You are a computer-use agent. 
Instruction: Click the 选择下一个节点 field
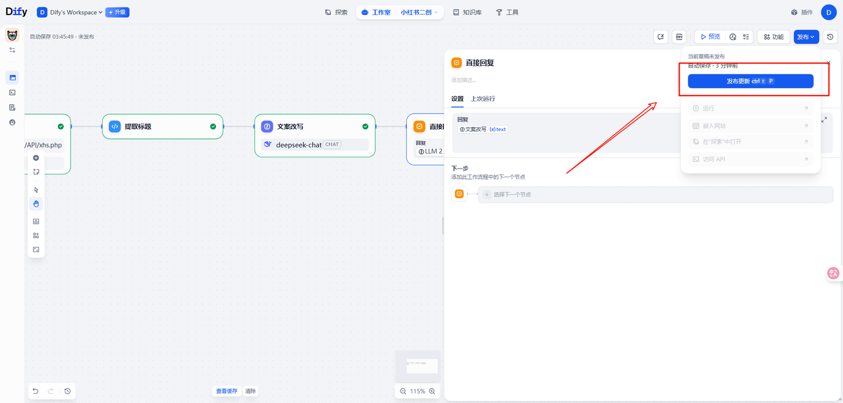click(x=655, y=194)
